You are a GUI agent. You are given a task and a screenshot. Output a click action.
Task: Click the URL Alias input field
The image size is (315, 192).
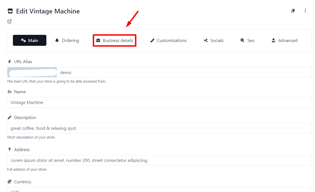click(x=184, y=72)
